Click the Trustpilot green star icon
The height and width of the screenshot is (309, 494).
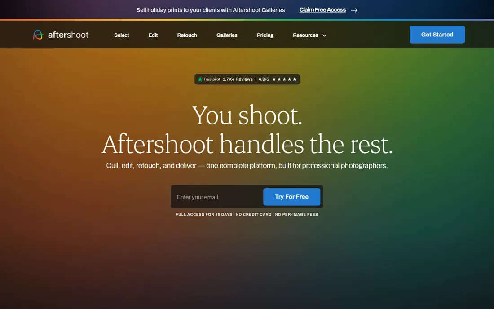200,79
